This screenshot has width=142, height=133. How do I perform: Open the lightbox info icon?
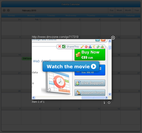coord(104,102)
